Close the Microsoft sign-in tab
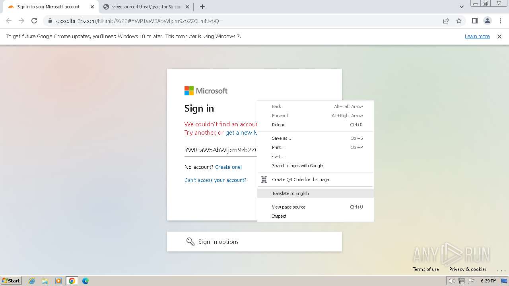 (92, 7)
